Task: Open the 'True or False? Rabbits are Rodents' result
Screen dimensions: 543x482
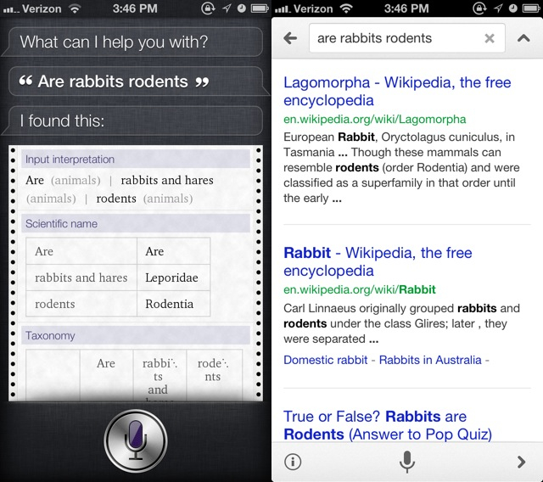Action: (x=388, y=425)
